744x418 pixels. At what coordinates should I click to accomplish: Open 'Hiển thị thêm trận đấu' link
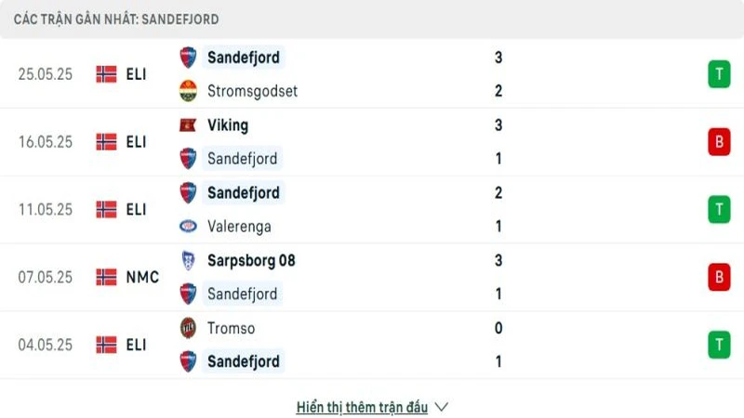coord(362,407)
